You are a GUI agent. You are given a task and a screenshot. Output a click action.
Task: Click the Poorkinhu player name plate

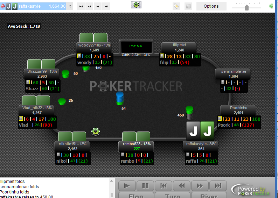(x=238, y=110)
